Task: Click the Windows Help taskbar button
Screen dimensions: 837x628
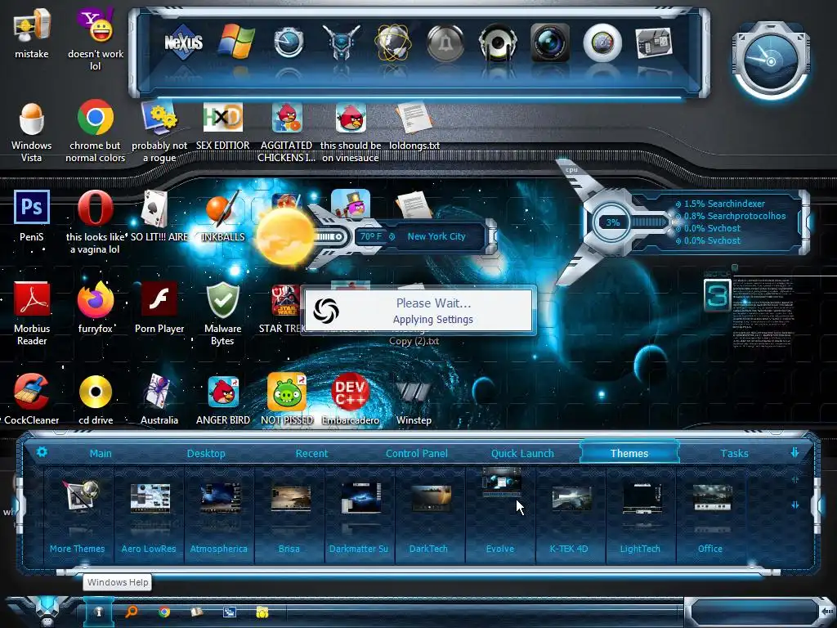Action: tap(98, 612)
